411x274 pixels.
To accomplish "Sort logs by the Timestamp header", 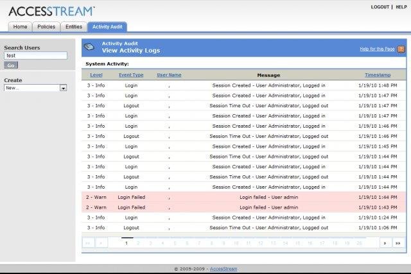I will tap(378, 75).
